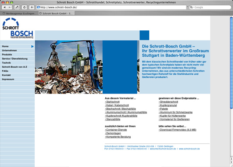Viewport: 233px width, 167px height.
Task: Click the edit pencil toolbar icon
Action: pyautogui.click(x=17, y=7)
